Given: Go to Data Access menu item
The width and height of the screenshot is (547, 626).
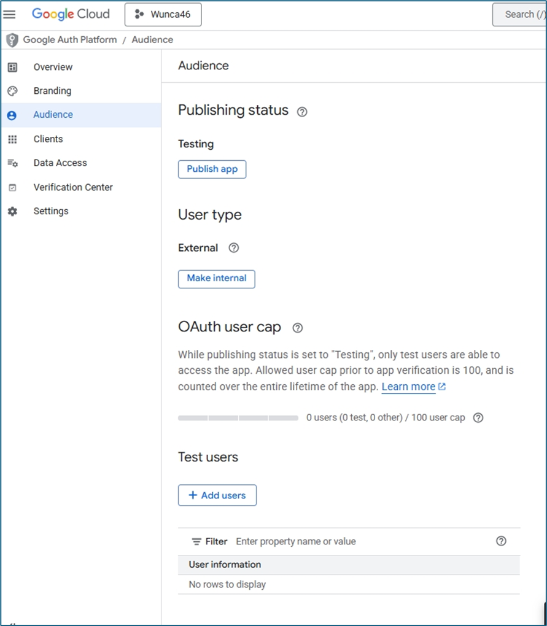Looking at the screenshot, I should [x=60, y=163].
